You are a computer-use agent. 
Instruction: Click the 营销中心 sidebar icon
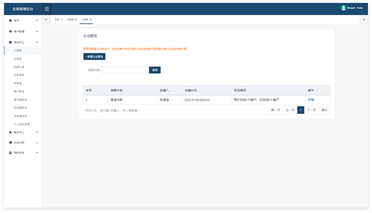click(x=10, y=42)
